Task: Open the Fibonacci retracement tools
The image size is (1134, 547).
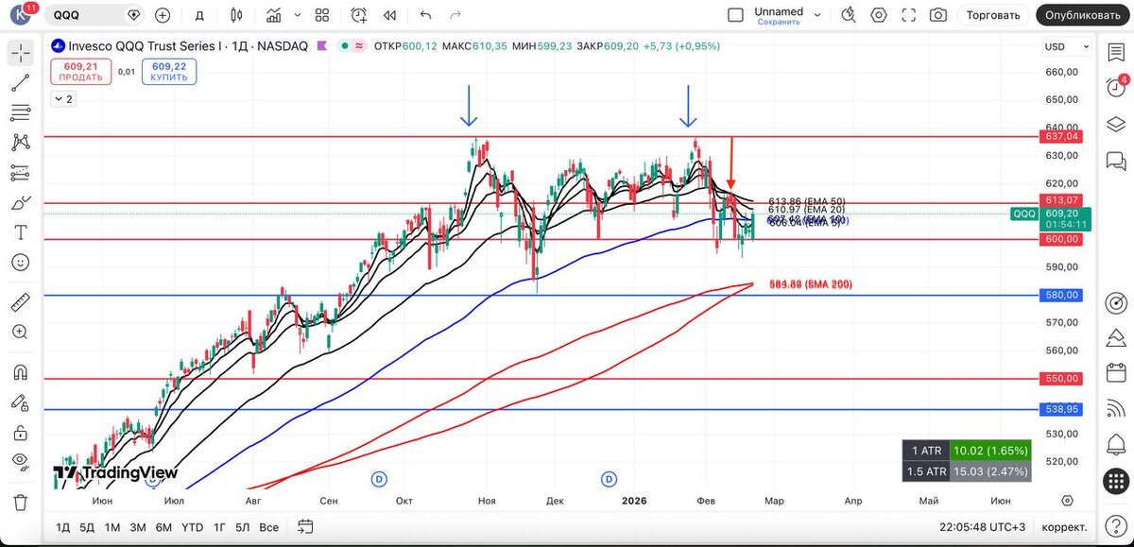Action: coord(20,113)
